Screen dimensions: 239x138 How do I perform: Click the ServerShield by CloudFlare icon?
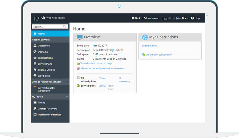pos(35,88)
